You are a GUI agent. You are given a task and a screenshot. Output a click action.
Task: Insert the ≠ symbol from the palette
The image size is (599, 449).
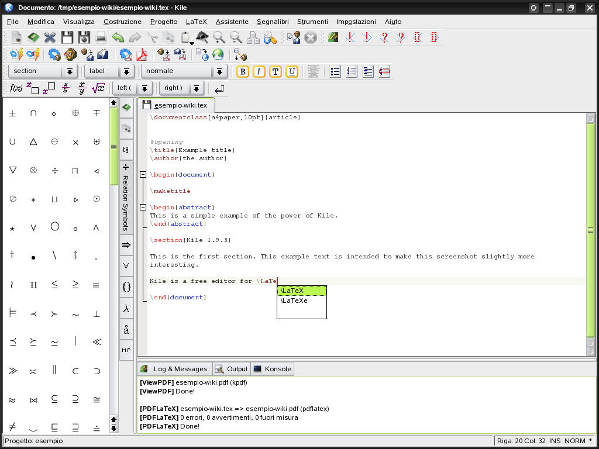(x=12, y=427)
